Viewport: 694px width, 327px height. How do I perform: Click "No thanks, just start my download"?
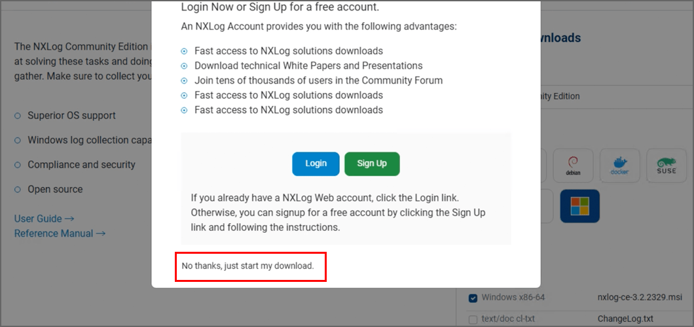[248, 266]
